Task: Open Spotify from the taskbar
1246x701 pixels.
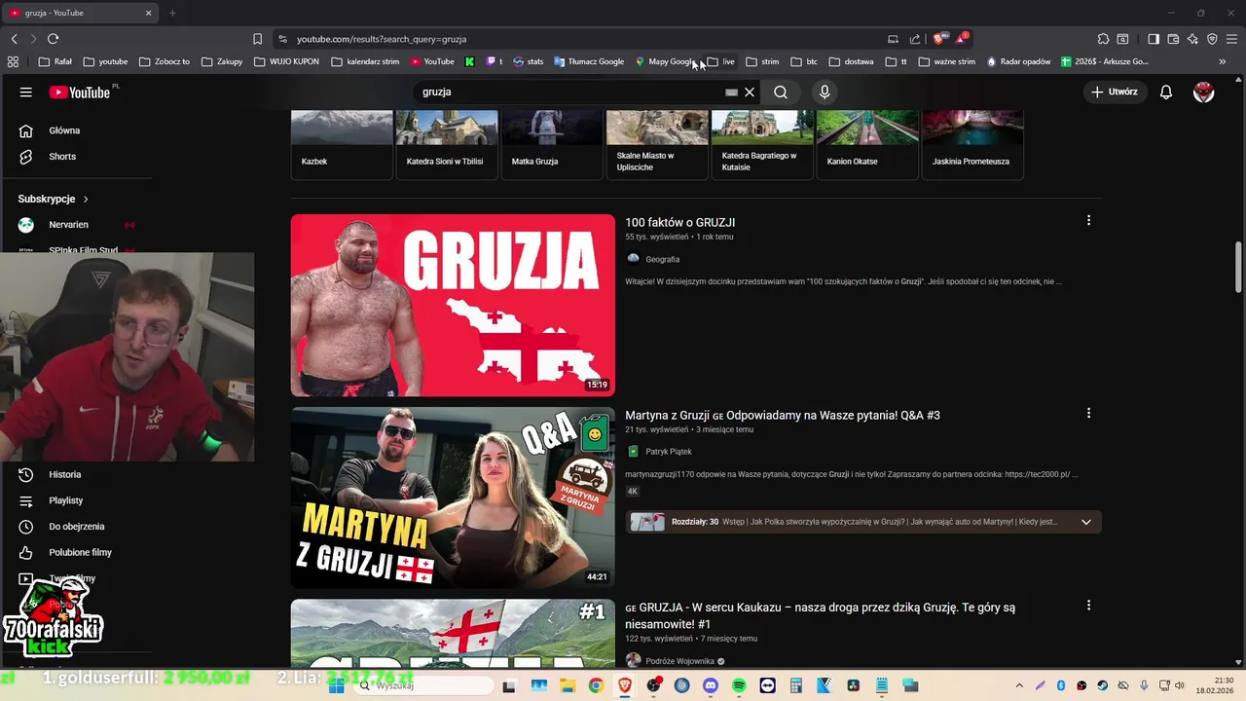Action: point(739,685)
